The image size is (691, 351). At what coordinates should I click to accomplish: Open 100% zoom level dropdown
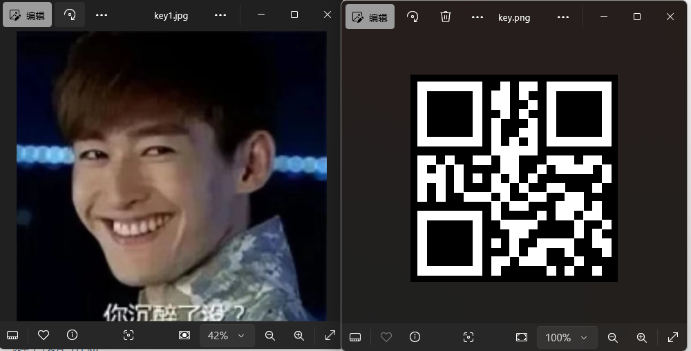(567, 338)
